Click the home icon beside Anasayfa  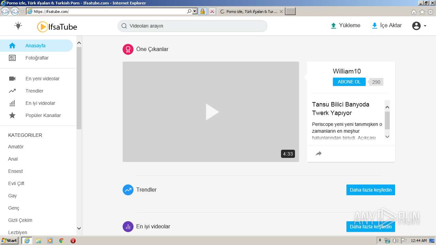(12, 46)
